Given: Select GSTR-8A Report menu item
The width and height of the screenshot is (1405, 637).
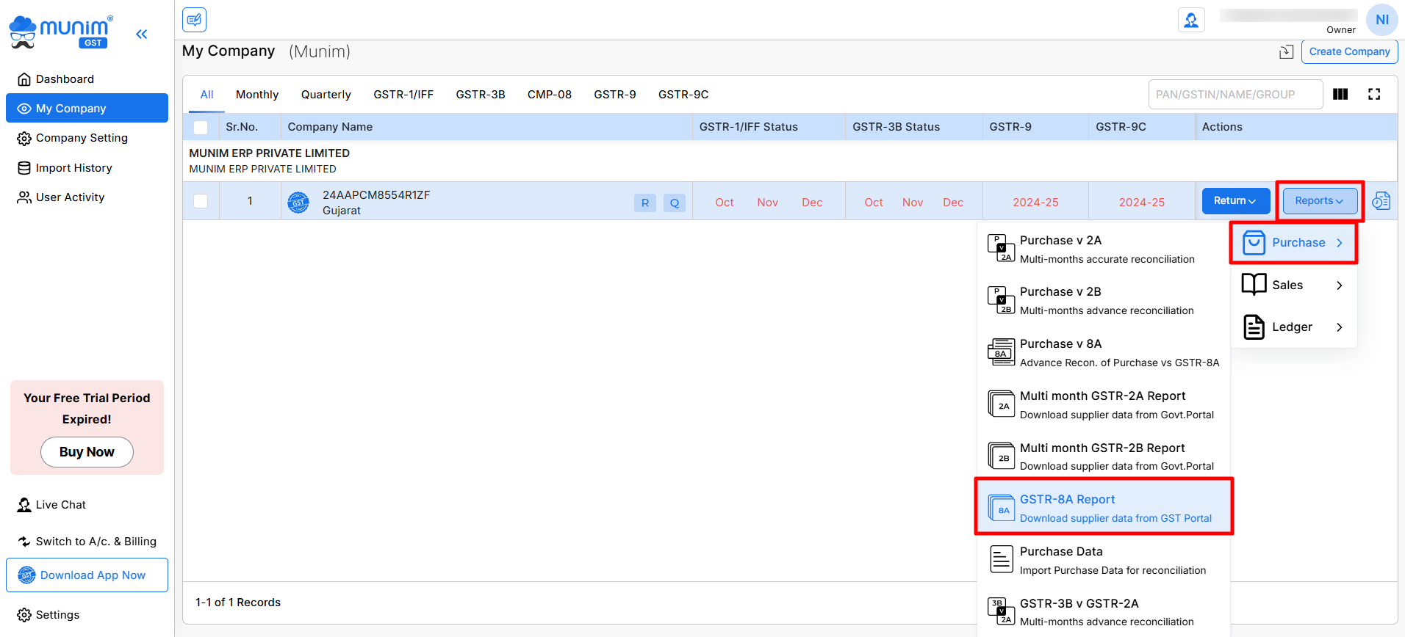Looking at the screenshot, I should click(x=1103, y=508).
